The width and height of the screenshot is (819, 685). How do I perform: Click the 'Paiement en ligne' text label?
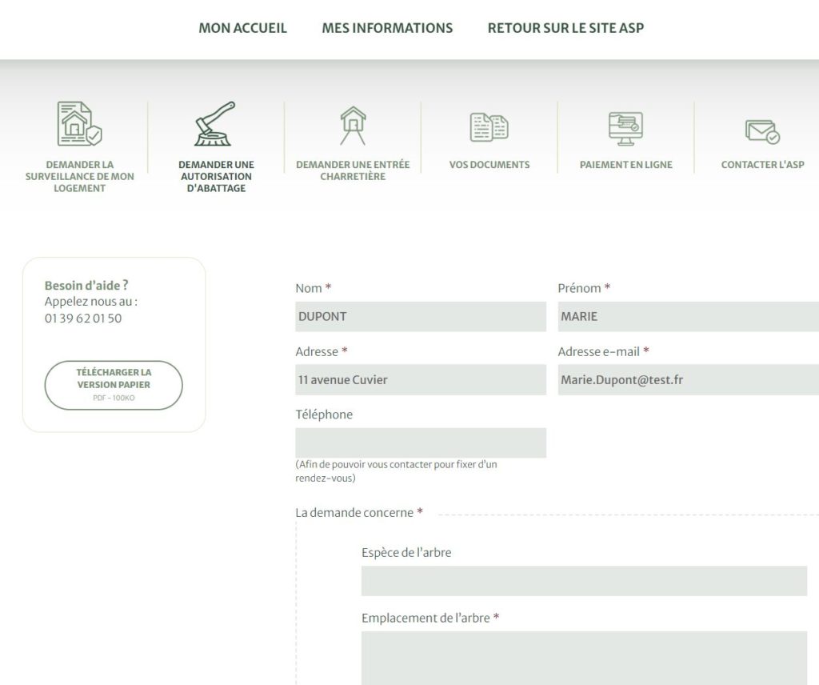[625, 165]
